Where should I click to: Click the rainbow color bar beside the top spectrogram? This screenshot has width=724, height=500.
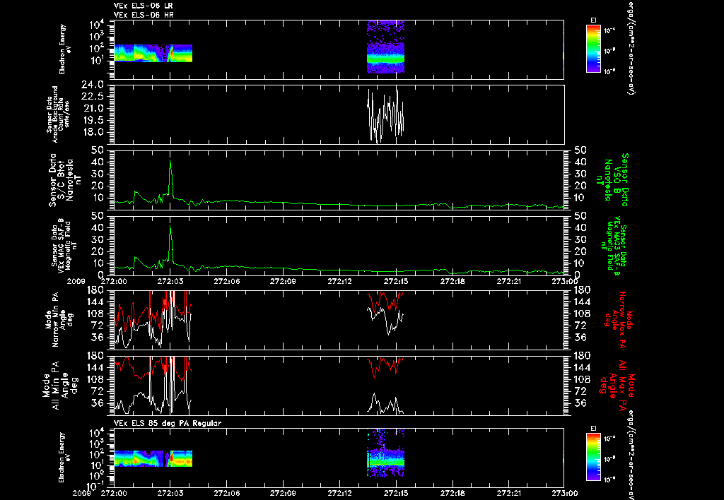[x=593, y=49]
